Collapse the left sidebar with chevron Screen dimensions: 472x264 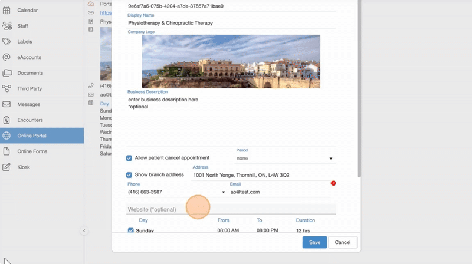pyautogui.click(x=84, y=230)
